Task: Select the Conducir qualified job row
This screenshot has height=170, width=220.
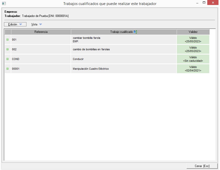Action: [78, 59]
